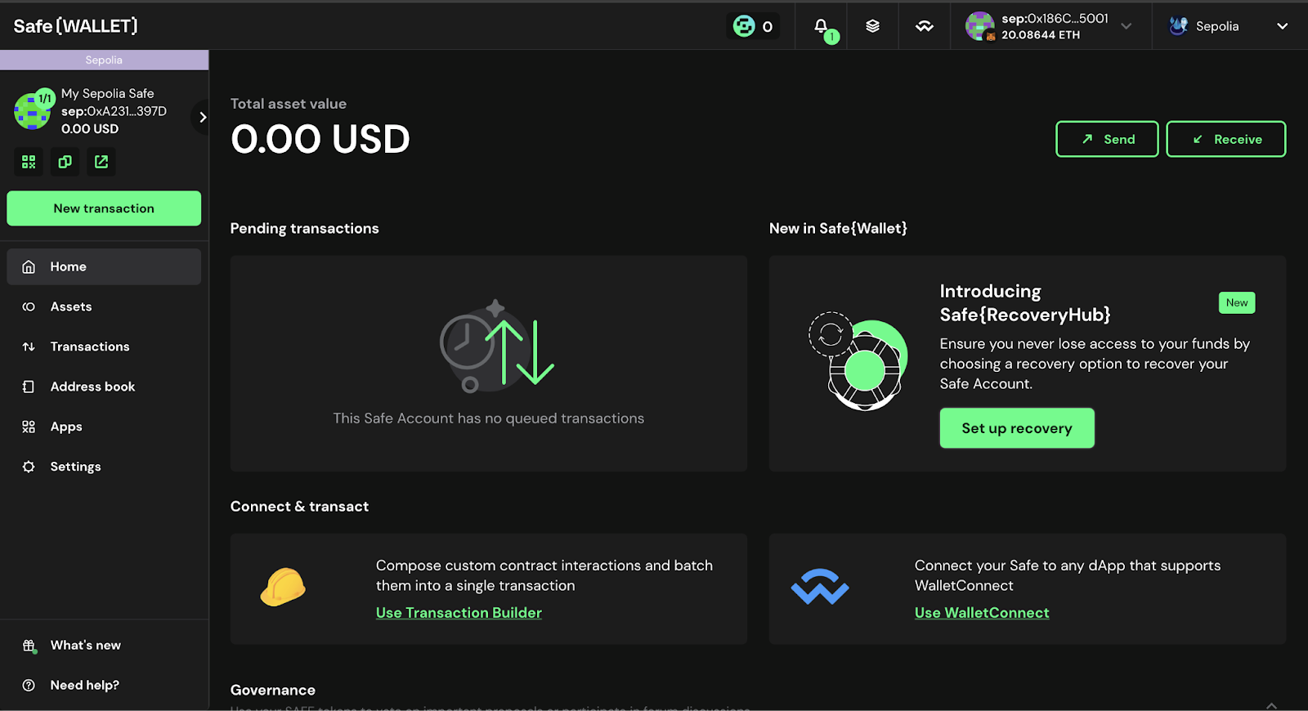Click the Safe{WALLET} logo
The height and width of the screenshot is (711, 1308).
click(x=75, y=26)
